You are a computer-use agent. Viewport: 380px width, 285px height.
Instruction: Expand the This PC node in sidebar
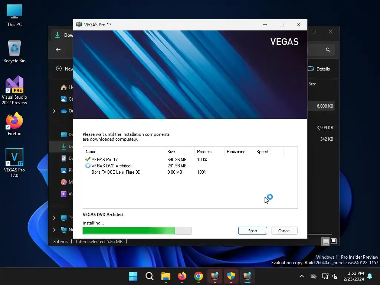(54, 218)
